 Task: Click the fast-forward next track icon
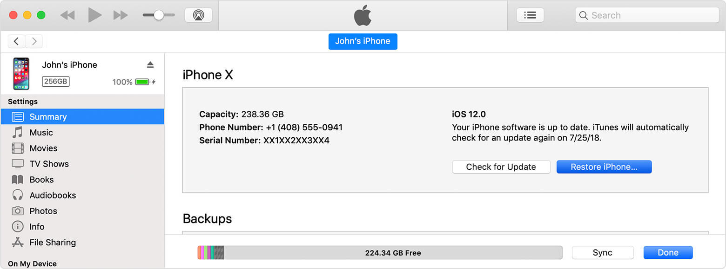pyautogui.click(x=121, y=15)
